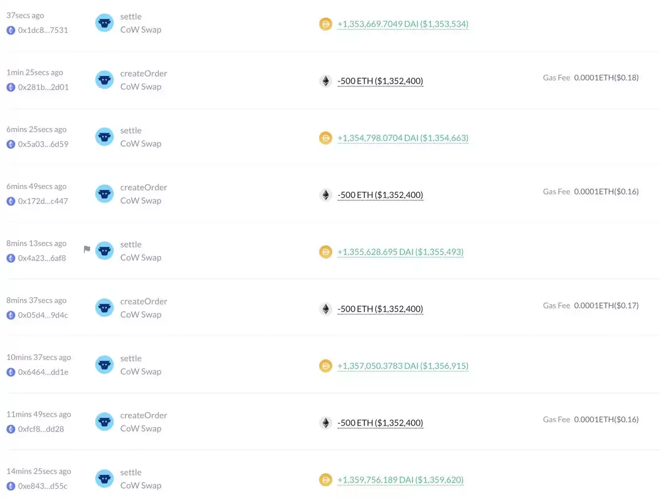The image size is (660, 498).
Task: Click the +1,357,050.3783 DAI amount link
Action: 403,366
